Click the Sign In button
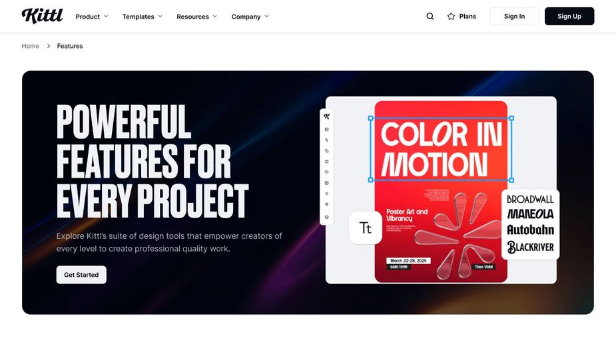Image resolution: width=616 pixels, height=346 pixels. 514,17
